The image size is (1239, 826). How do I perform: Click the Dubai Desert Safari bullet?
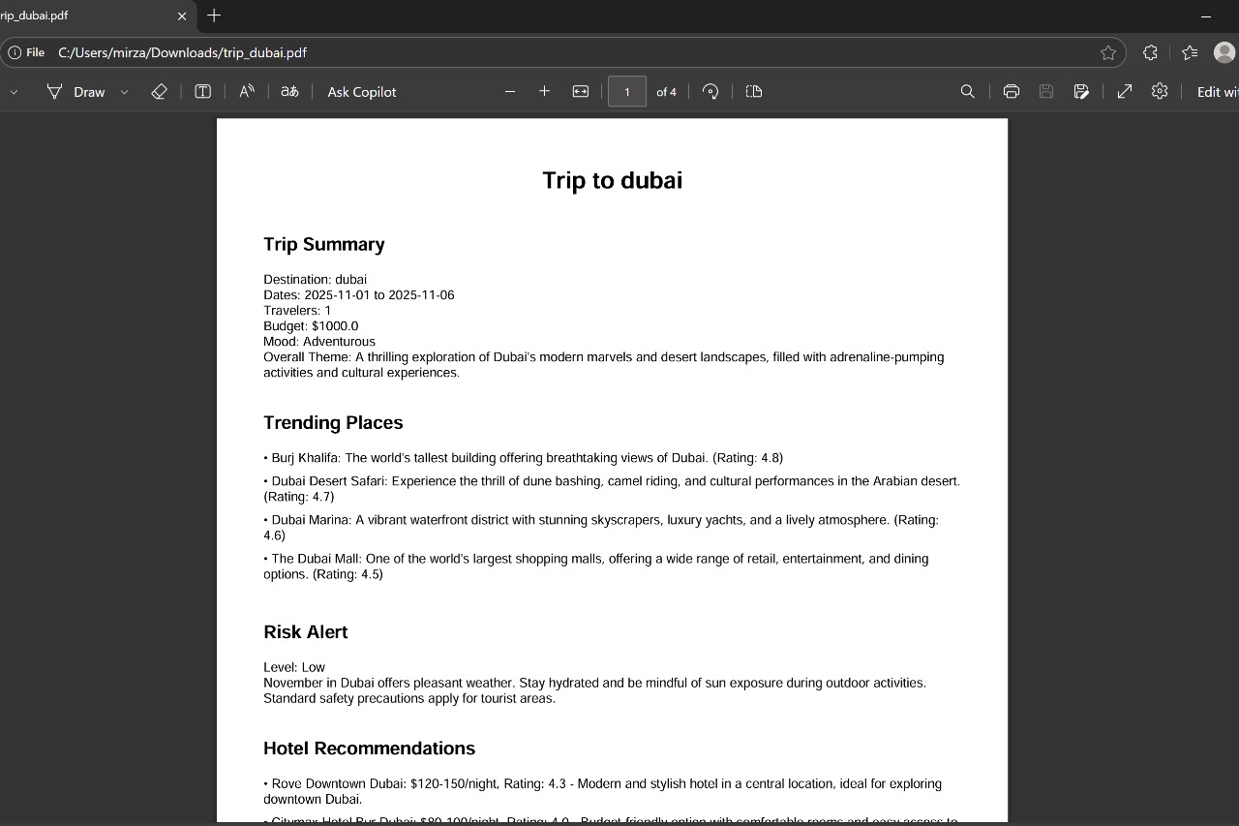pos(612,488)
